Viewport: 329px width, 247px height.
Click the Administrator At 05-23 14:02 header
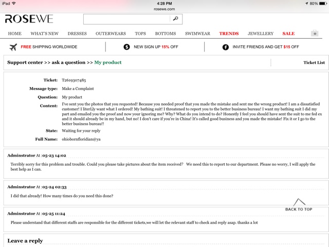pos(36,155)
